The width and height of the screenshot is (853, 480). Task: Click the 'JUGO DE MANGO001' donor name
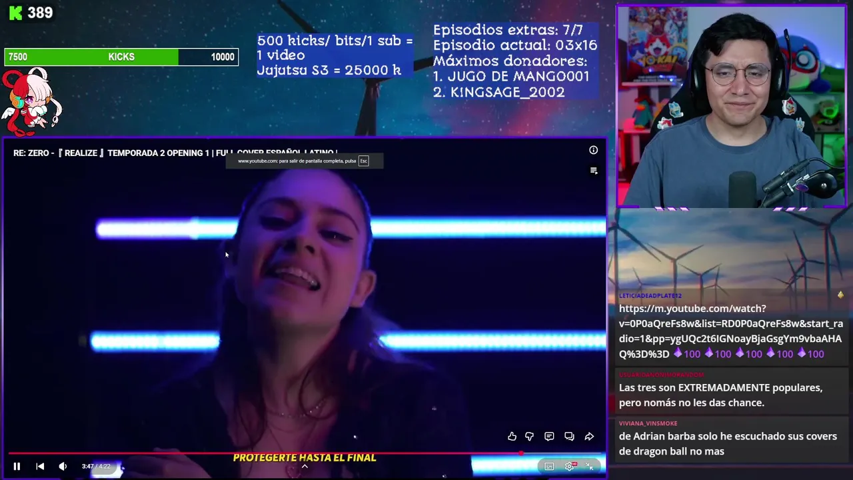(518, 76)
